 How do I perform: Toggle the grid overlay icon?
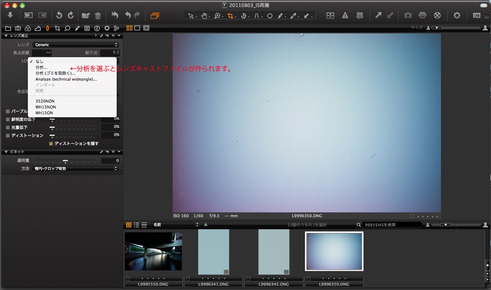pos(360,15)
